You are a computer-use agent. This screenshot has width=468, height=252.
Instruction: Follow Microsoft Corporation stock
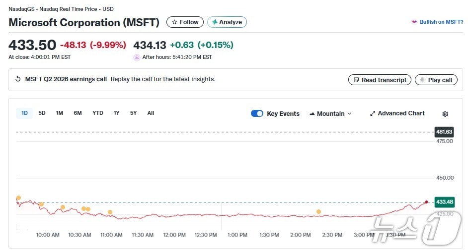[185, 22]
